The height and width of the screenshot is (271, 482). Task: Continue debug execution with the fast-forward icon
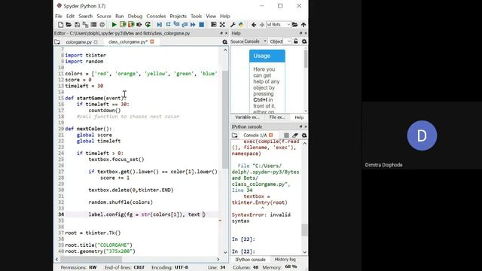pos(193,25)
